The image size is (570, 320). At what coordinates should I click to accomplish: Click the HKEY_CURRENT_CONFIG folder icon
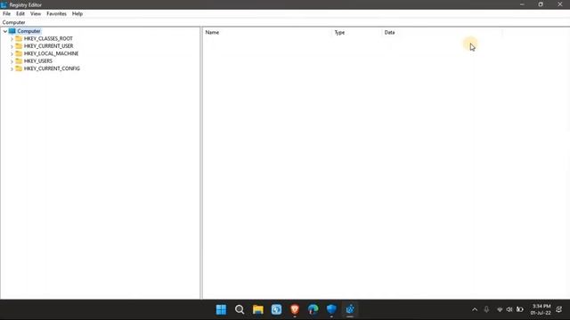pyautogui.click(x=19, y=68)
